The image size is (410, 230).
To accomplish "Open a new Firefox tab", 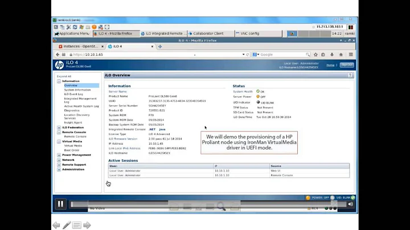I will coord(160,46).
